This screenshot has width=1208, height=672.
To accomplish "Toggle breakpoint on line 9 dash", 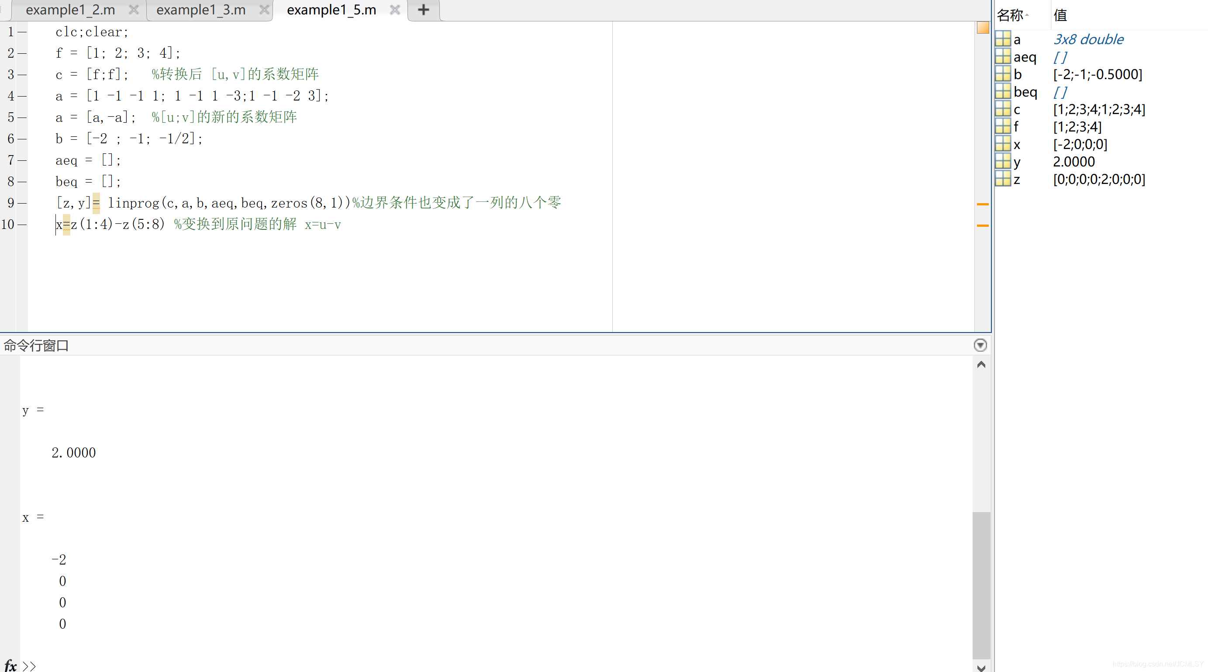I will click(x=22, y=203).
